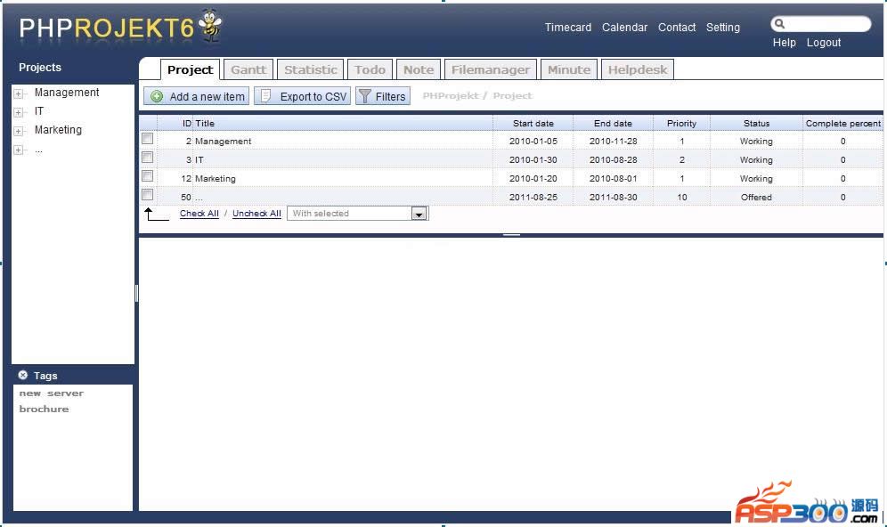The width and height of the screenshot is (887, 527).
Task: Open the 'With selected' dropdown
Action: click(419, 214)
